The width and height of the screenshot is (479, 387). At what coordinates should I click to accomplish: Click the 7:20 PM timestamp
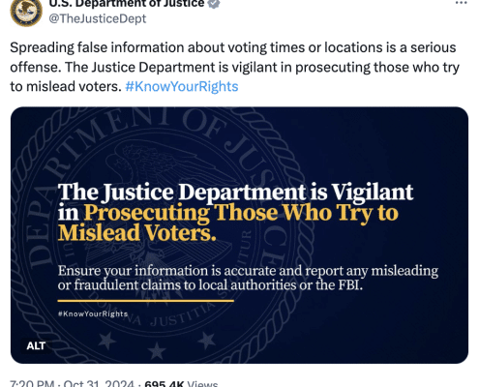click(x=32, y=384)
